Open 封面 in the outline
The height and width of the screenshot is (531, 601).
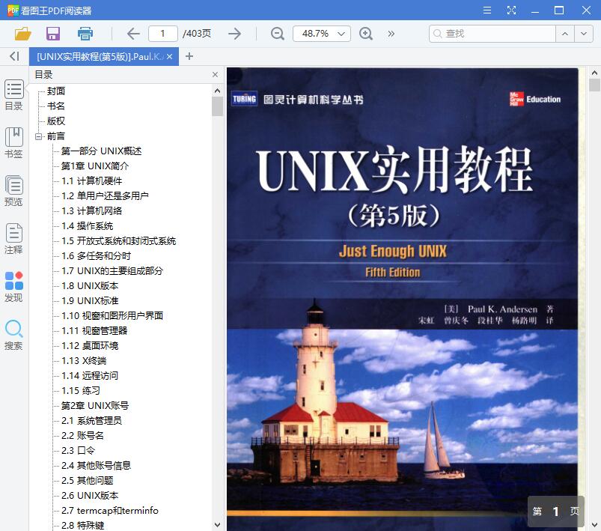[x=56, y=91]
